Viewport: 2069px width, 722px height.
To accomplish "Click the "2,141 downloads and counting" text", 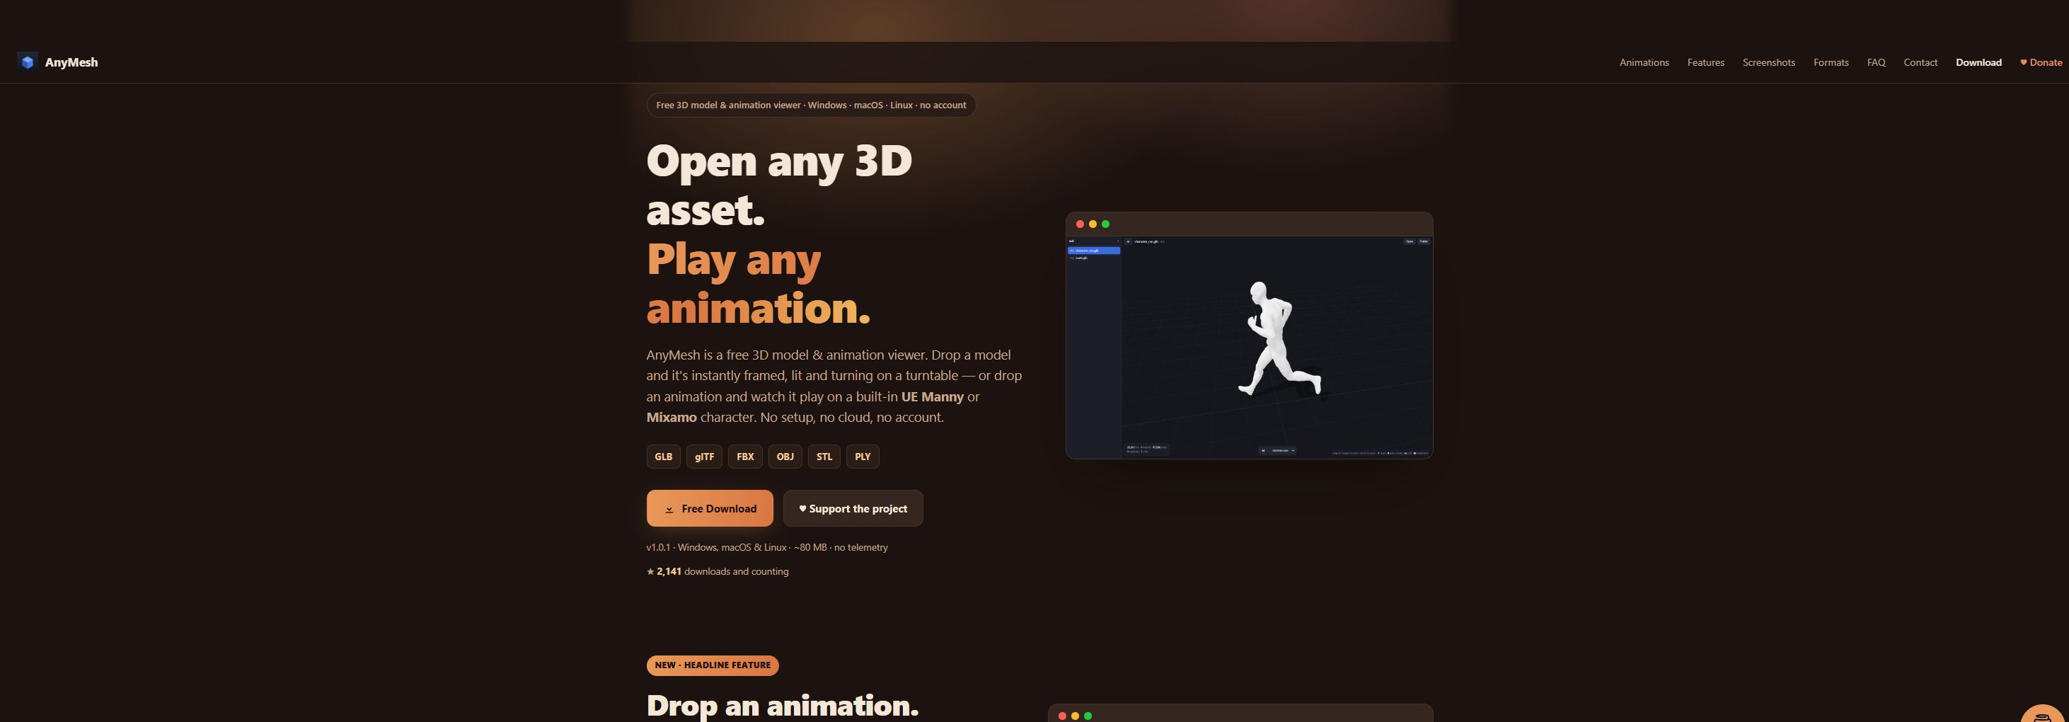I will click(717, 572).
